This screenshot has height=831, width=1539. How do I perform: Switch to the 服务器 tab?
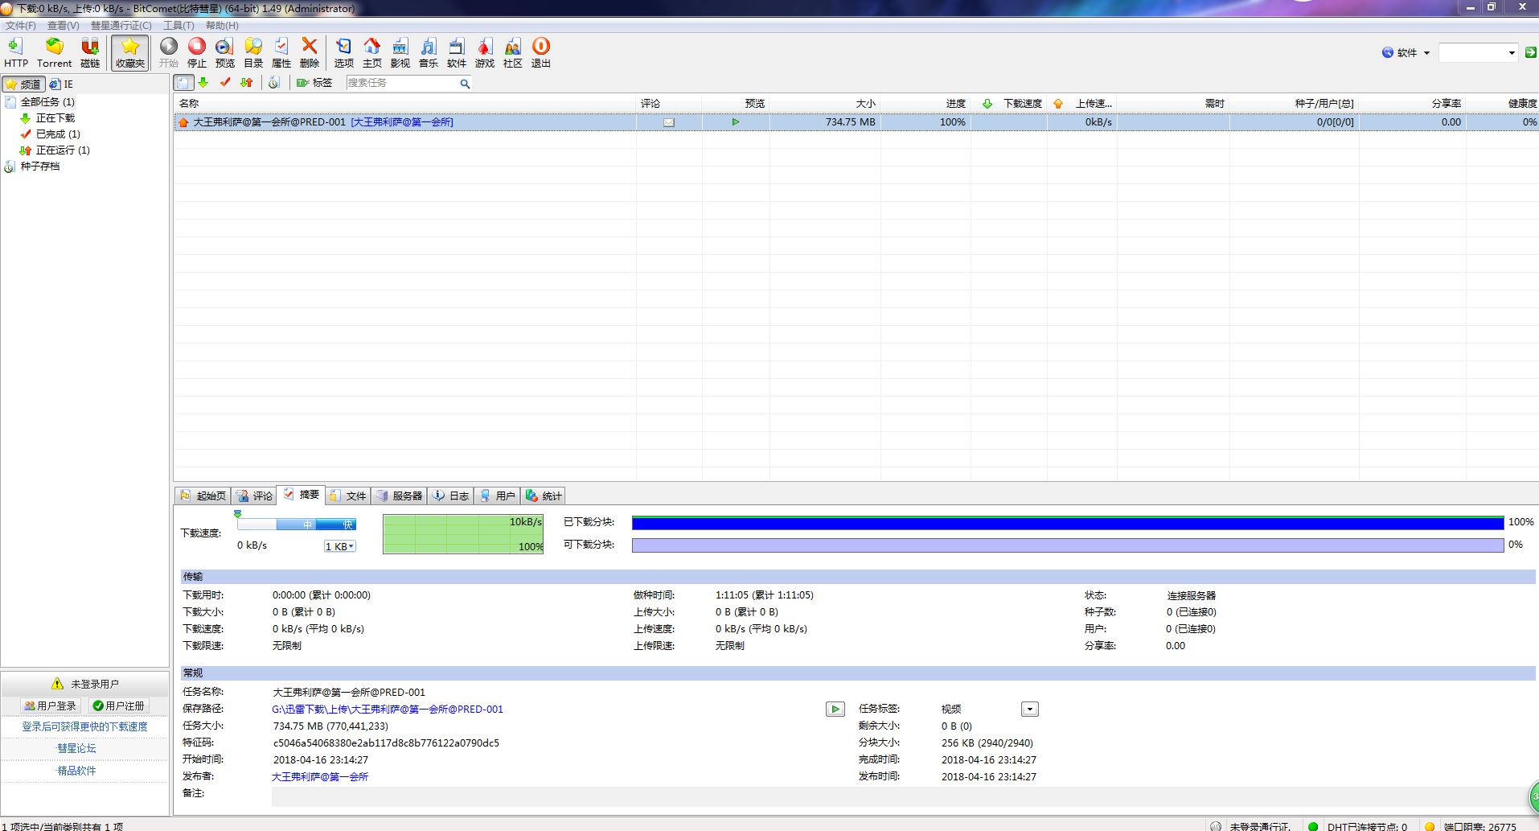[400, 496]
